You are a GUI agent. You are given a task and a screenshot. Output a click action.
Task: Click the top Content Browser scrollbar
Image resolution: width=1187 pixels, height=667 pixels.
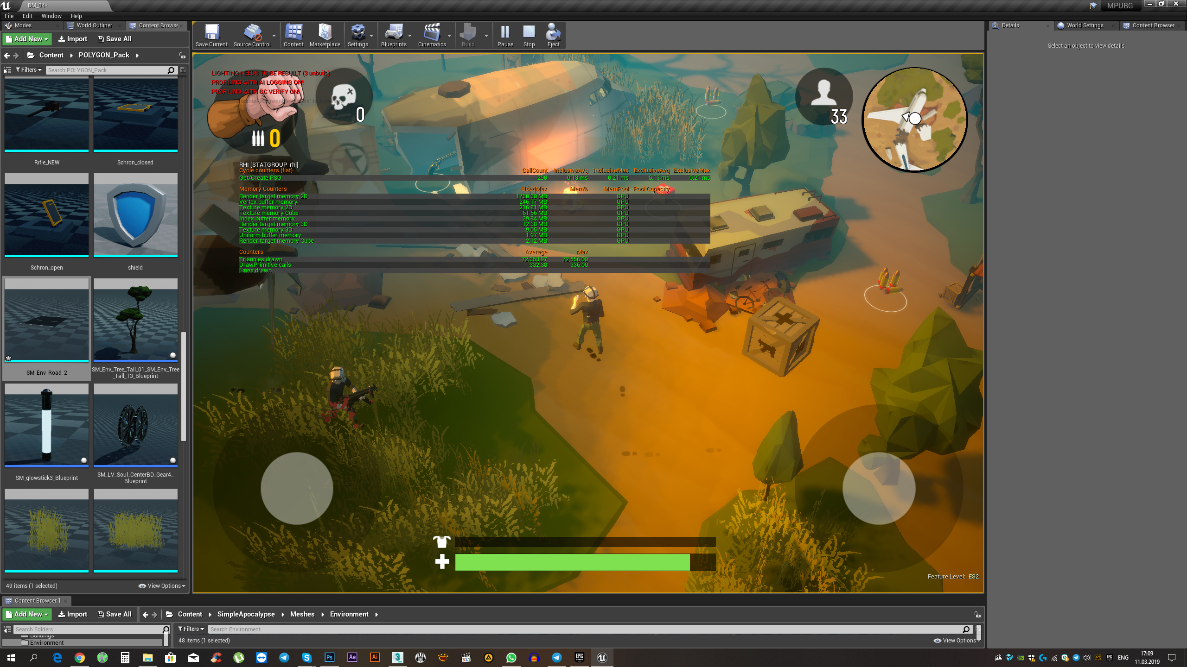pyautogui.click(x=184, y=386)
